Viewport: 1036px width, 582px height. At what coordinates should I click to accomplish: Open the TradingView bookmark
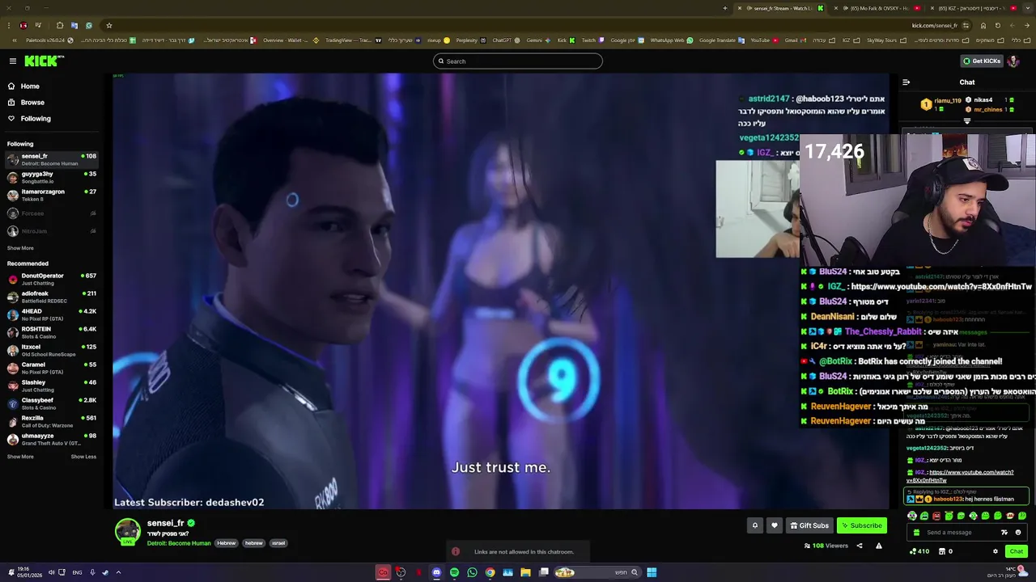(351, 40)
